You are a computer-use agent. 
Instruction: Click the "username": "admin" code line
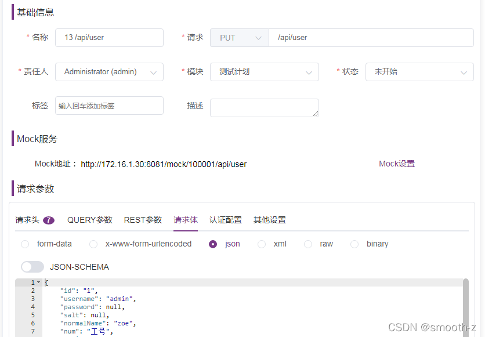click(98, 299)
